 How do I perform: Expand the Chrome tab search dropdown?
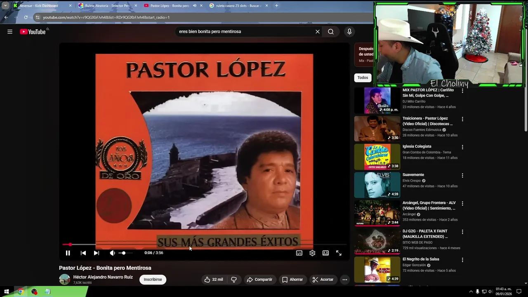pyautogui.click(x=5, y=6)
